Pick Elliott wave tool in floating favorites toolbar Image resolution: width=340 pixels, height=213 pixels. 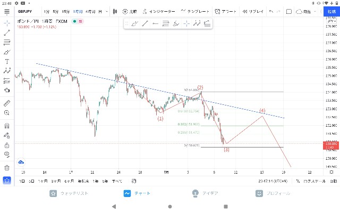tap(197, 23)
